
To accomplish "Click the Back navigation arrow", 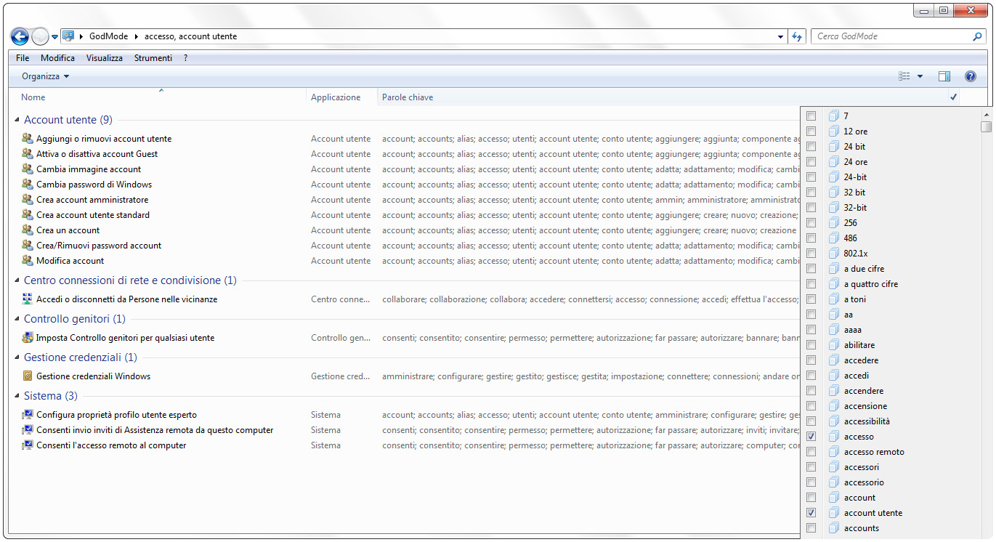I will pos(20,36).
